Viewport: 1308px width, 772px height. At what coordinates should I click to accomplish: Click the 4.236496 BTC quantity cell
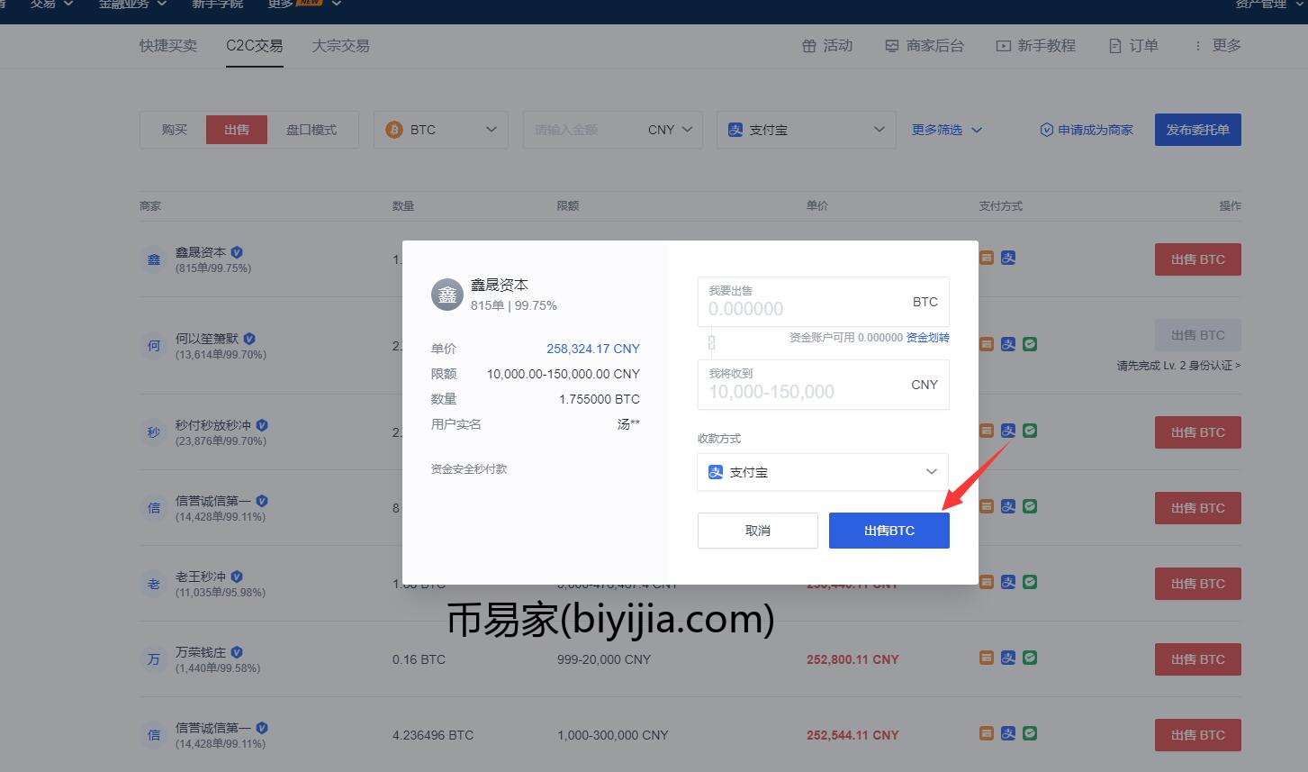coord(433,735)
